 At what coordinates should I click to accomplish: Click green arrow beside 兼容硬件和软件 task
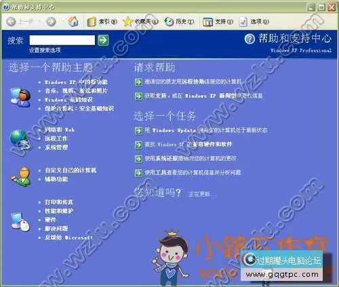[138, 145]
